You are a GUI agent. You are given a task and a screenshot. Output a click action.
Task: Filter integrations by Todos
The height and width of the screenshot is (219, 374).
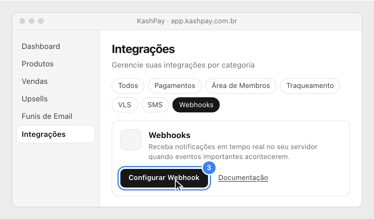(x=128, y=86)
